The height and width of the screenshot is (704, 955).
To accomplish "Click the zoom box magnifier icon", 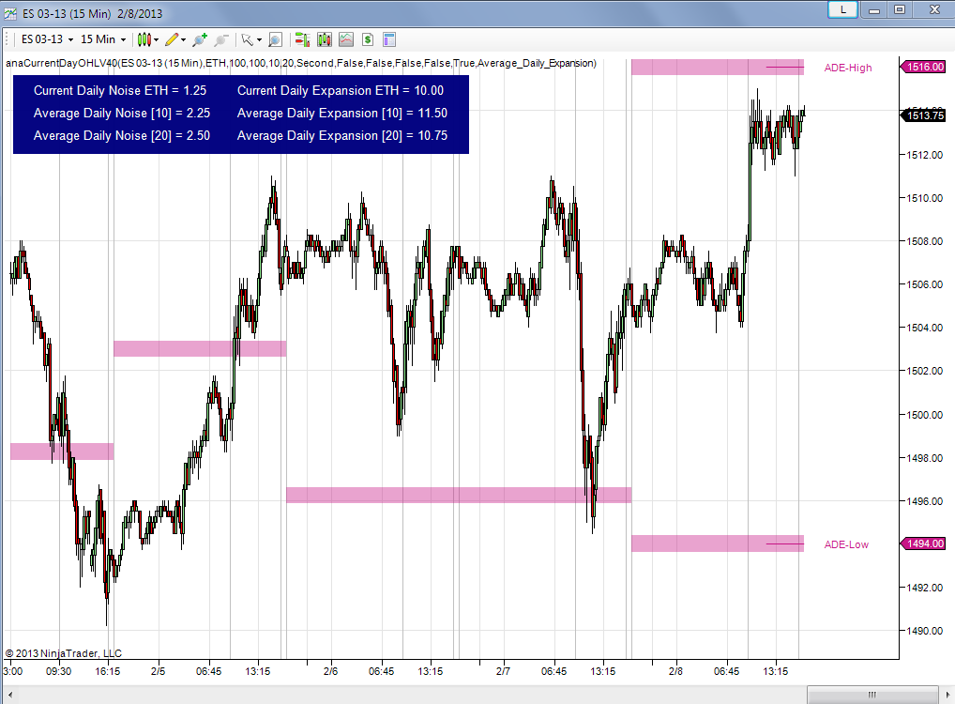I will coord(275,39).
